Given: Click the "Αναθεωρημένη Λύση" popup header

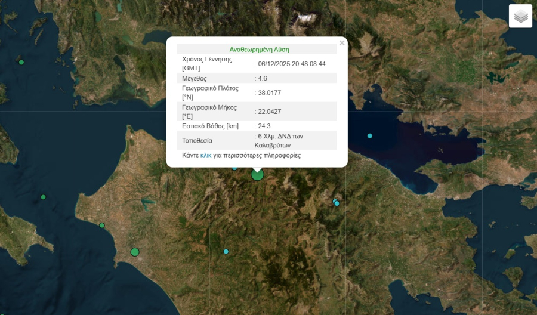Looking at the screenshot, I should (259, 50).
